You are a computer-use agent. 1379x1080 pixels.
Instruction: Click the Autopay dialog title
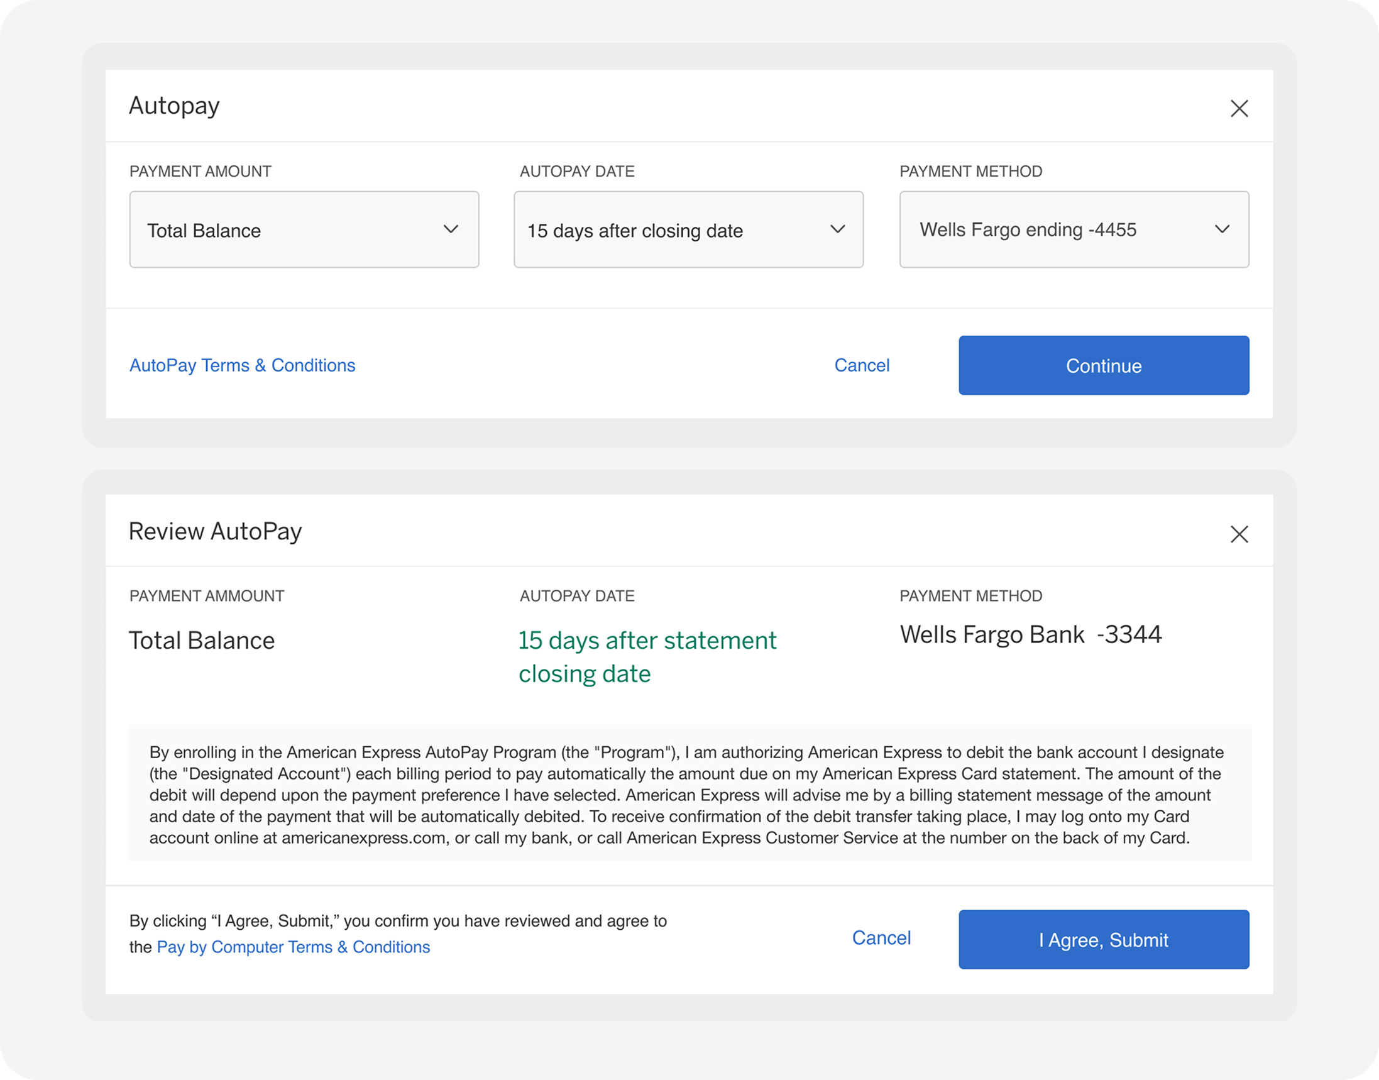[175, 106]
